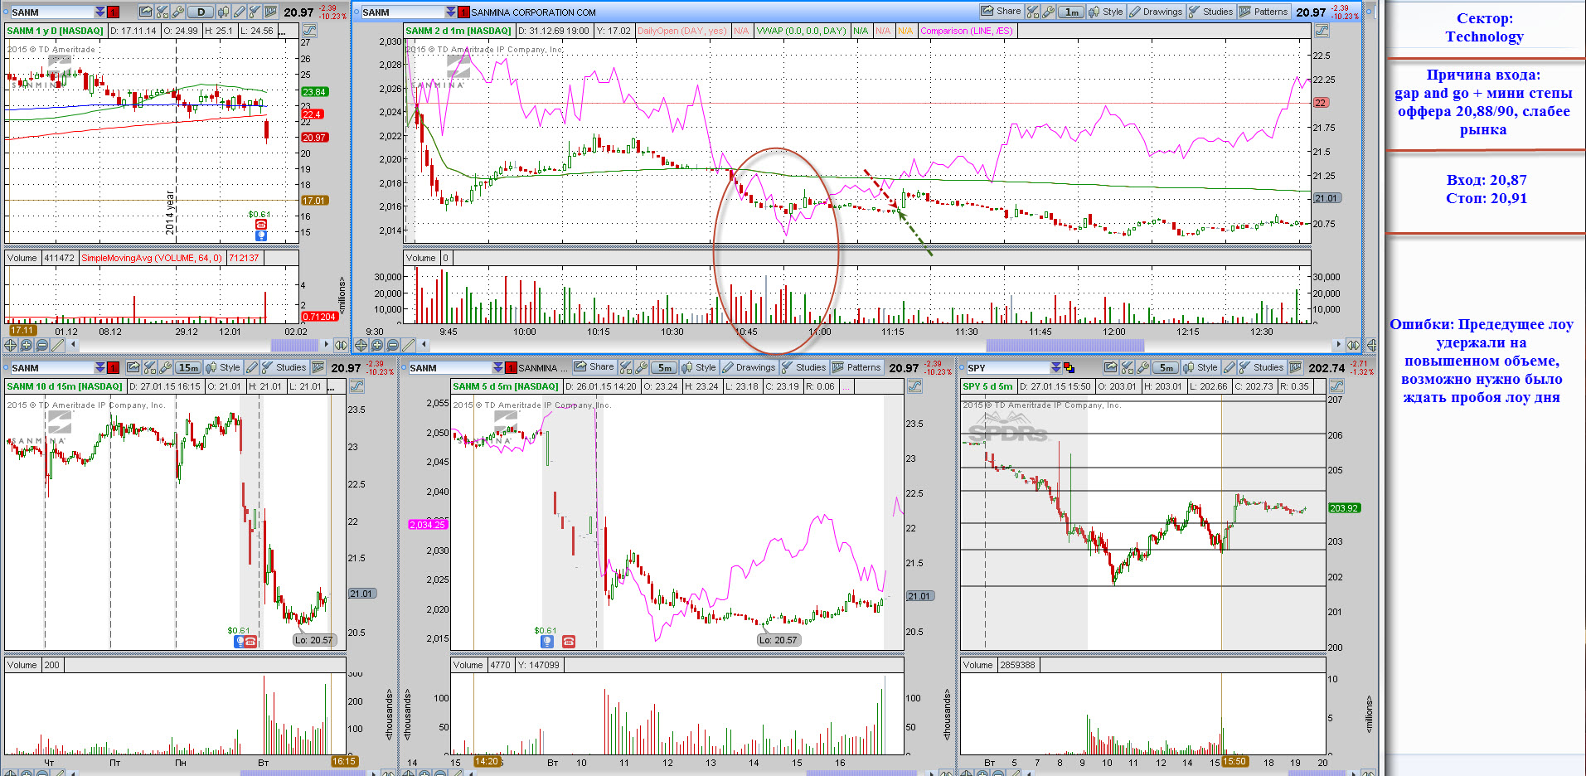Click zoom in magnifier under daily chart
Image resolution: width=1586 pixels, height=776 pixels.
(x=26, y=345)
